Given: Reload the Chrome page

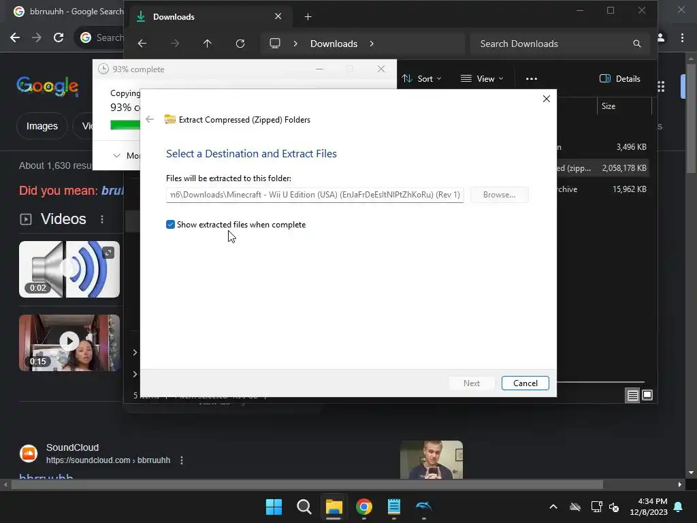Looking at the screenshot, I should [59, 38].
